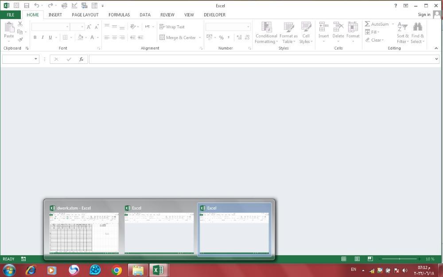
Task: Click the formula bar Enter checkmark icon
Action: coord(69,59)
